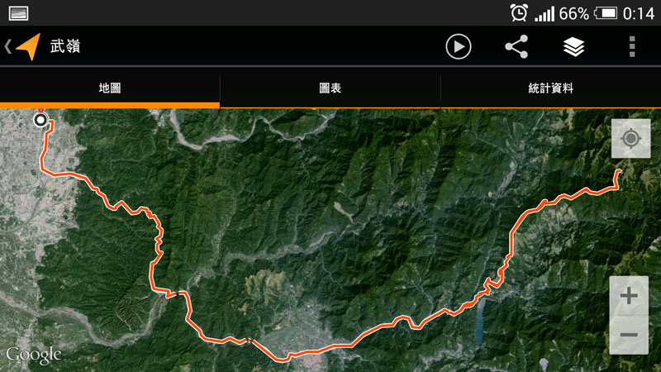Tap the battery status indicator
Viewport: 661px width, 372px height.
[x=606, y=13]
